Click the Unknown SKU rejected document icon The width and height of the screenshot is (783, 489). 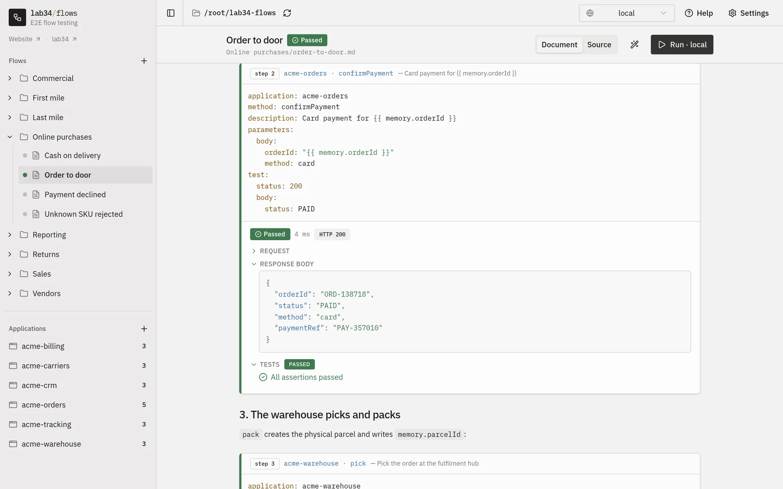pyautogui.click(x=36, y=214)
